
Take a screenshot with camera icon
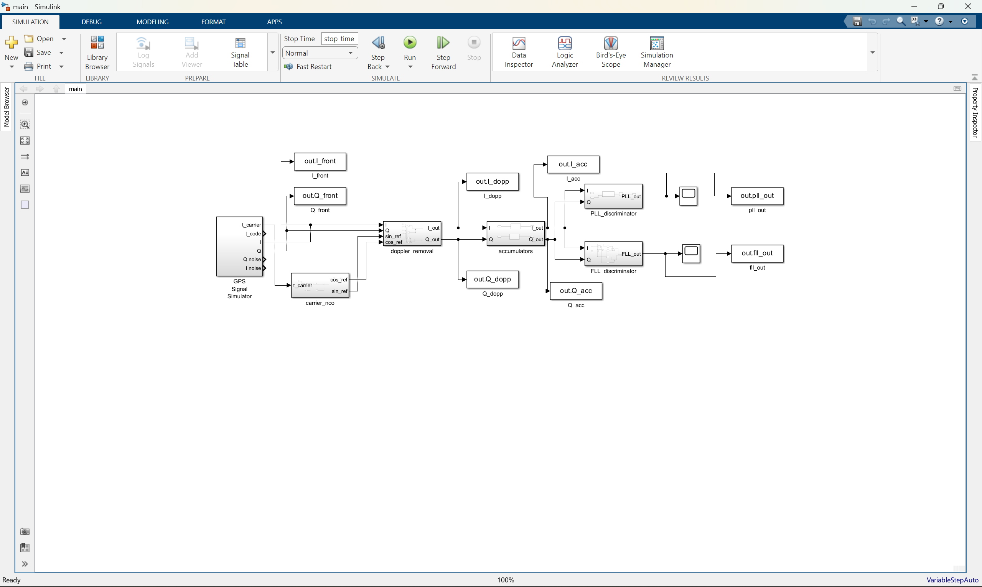(x=25, y=531)
